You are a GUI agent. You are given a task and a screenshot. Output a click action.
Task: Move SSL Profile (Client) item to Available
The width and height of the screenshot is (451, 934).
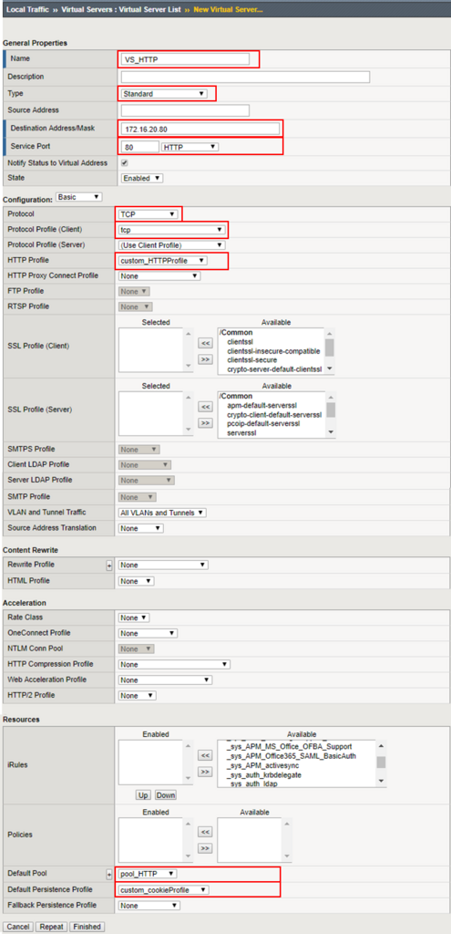coord(205,359)
